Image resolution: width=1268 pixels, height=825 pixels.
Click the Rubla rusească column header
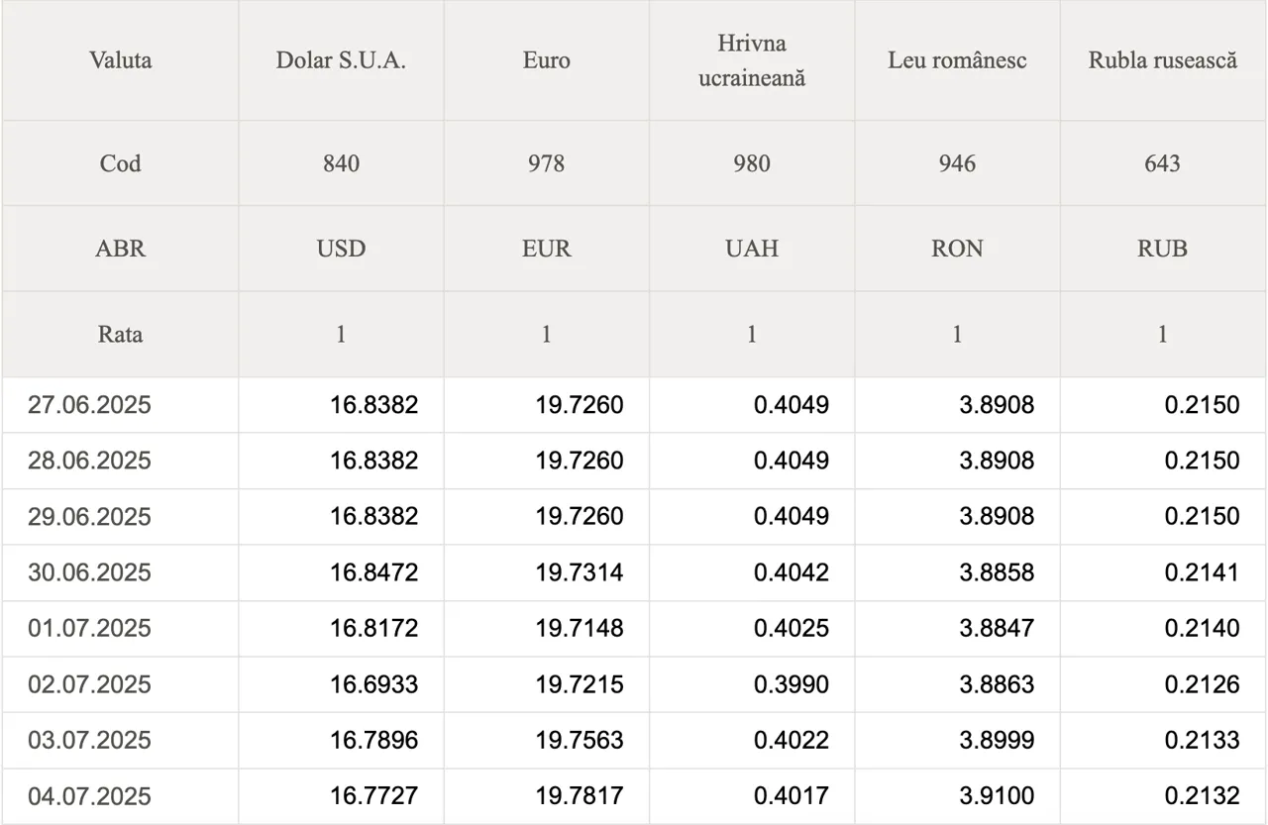pos(1163,60)
